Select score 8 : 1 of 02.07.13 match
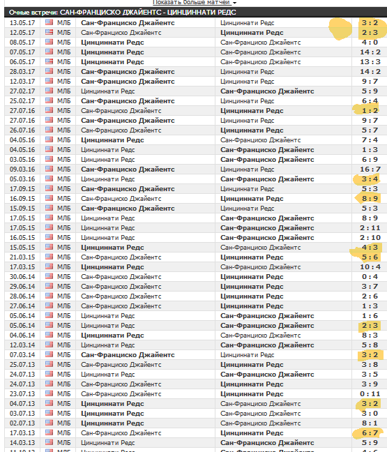387x452 pixels. [x=370, y=423]
